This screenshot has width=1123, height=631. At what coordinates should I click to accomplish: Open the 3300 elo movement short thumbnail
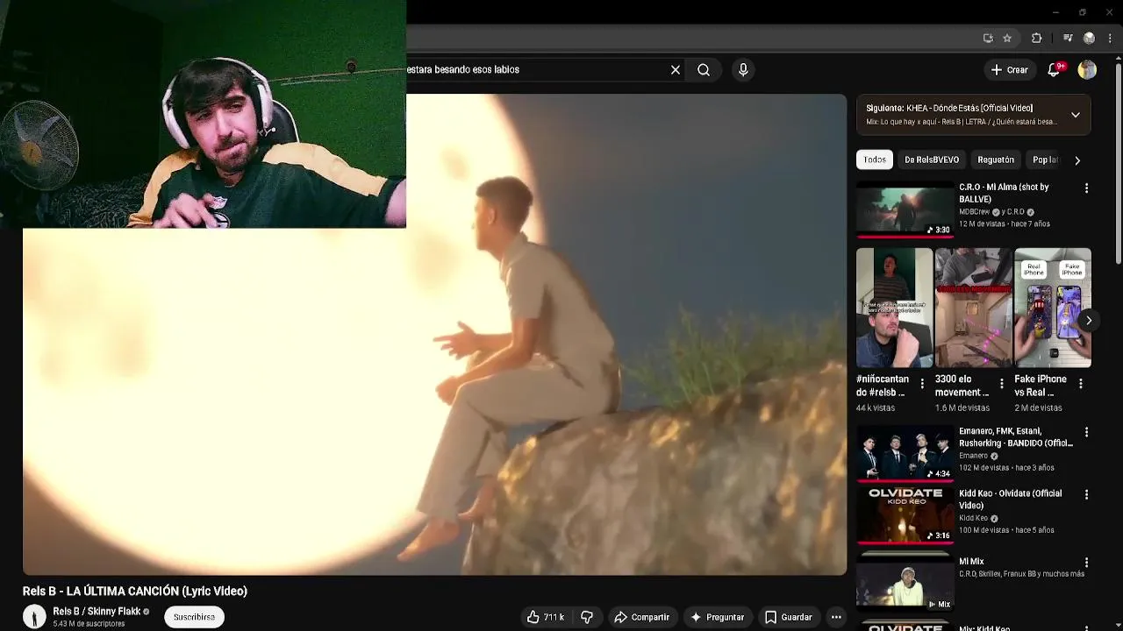click(973, 308)
